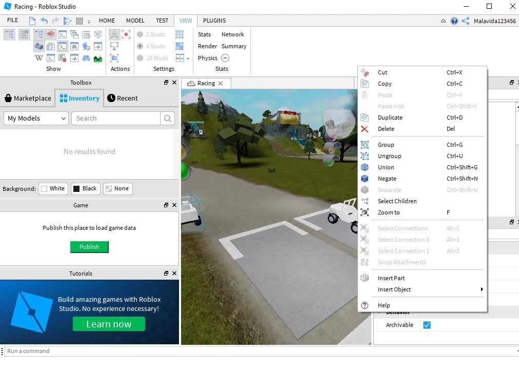The width and height of the screenshot is (519, 370).
Task: Click the New file icon in quick toolbar
Action: (32, 21)
